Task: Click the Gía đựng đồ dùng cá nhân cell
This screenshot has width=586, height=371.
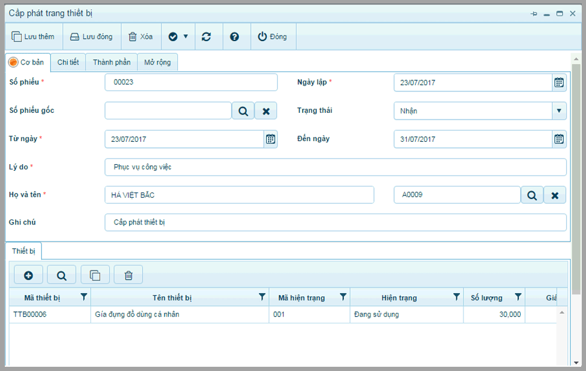Action: 180,314
